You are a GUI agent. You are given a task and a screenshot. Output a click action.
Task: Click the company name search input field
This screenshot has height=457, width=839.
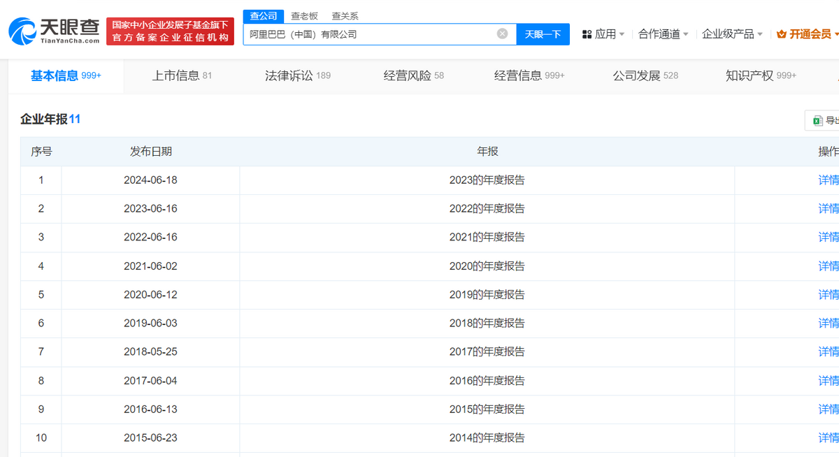[371, 34]
